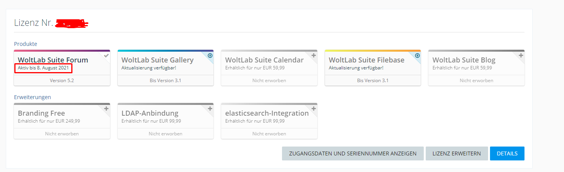Screen dimensions: 564x172
Task: Click 'Nicht erworben' under WoltLab Suite Blog
Action: (476, 81)
